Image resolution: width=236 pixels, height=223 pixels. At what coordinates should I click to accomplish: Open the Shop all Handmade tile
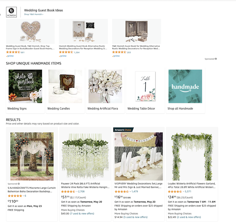coord(185,90)
